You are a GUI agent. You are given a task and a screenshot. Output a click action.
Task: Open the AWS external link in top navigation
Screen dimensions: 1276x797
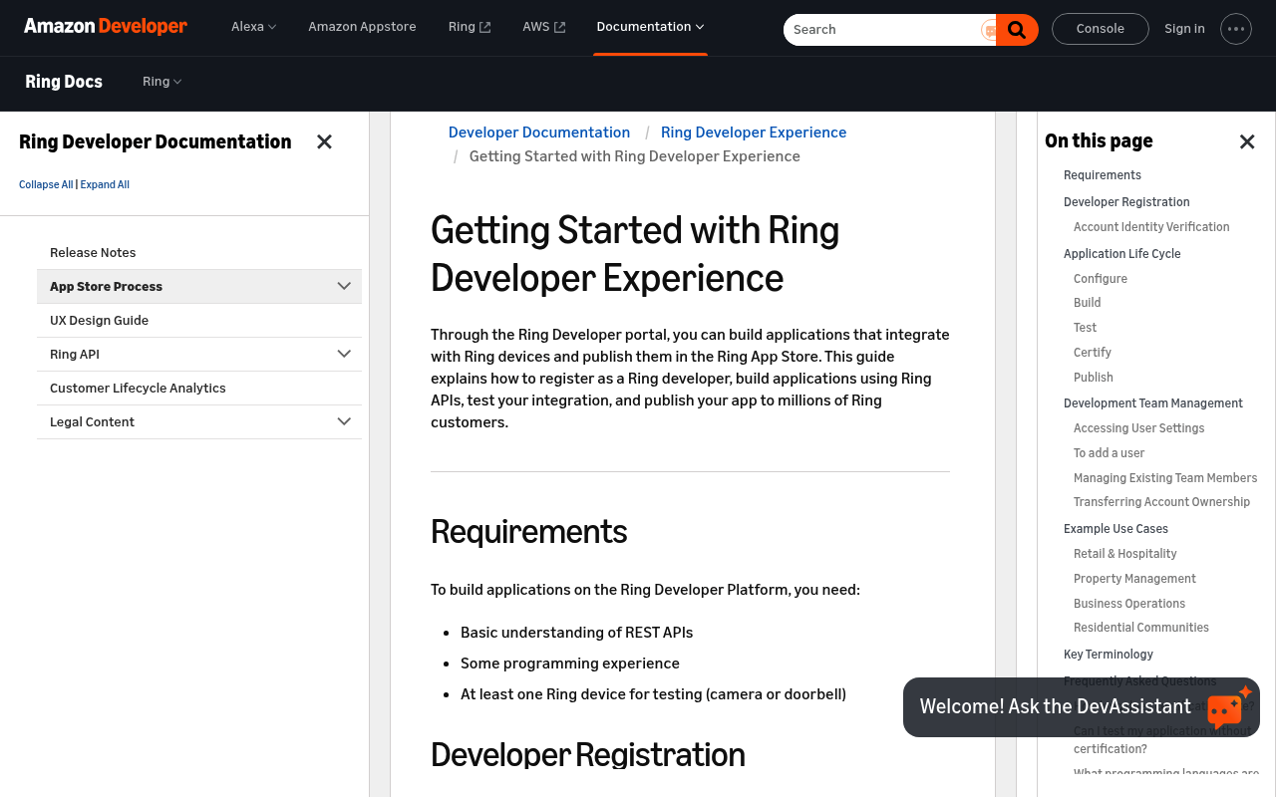(x=543, y=27)
